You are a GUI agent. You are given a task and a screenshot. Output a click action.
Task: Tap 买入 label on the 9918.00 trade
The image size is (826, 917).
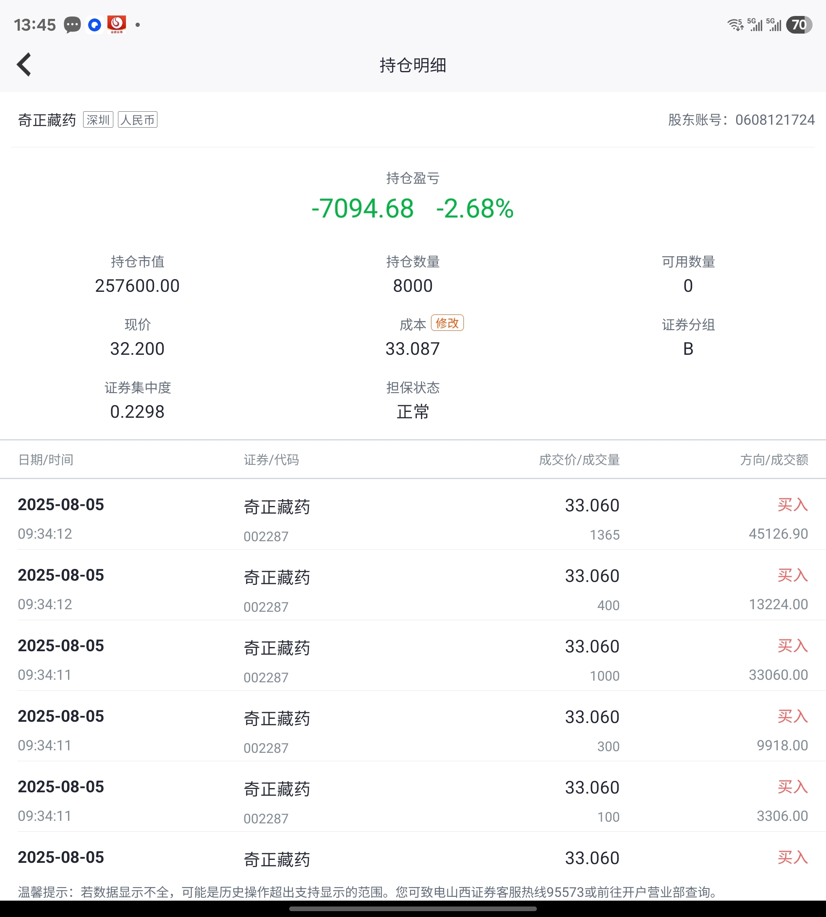pos(793,716)
